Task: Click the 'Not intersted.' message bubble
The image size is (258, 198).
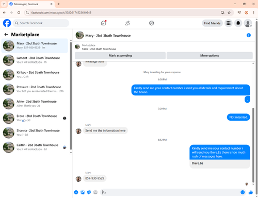Action: [x=238, y=117]
